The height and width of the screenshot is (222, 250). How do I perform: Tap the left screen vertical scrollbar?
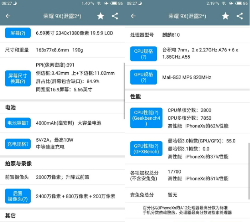(124, 91)
